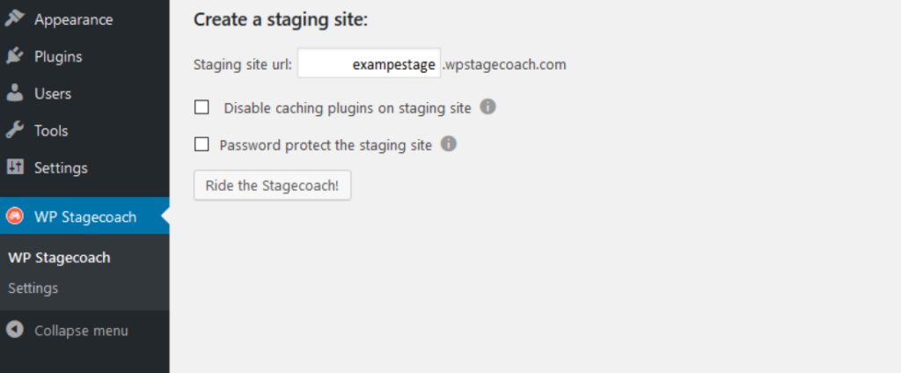Click the main Settings sliders icon
The height and width of the screenshot is (373, 901).
click(14, 167)
